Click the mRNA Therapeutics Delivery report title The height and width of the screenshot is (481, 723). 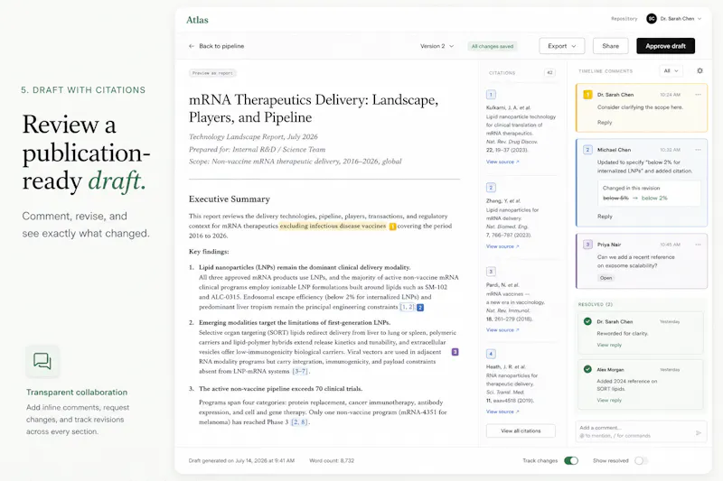coord(314,108)
